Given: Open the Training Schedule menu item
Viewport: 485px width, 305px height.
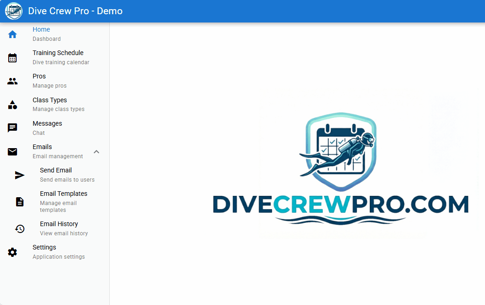Looking at the screenshot, I should (x=55, y=58).
